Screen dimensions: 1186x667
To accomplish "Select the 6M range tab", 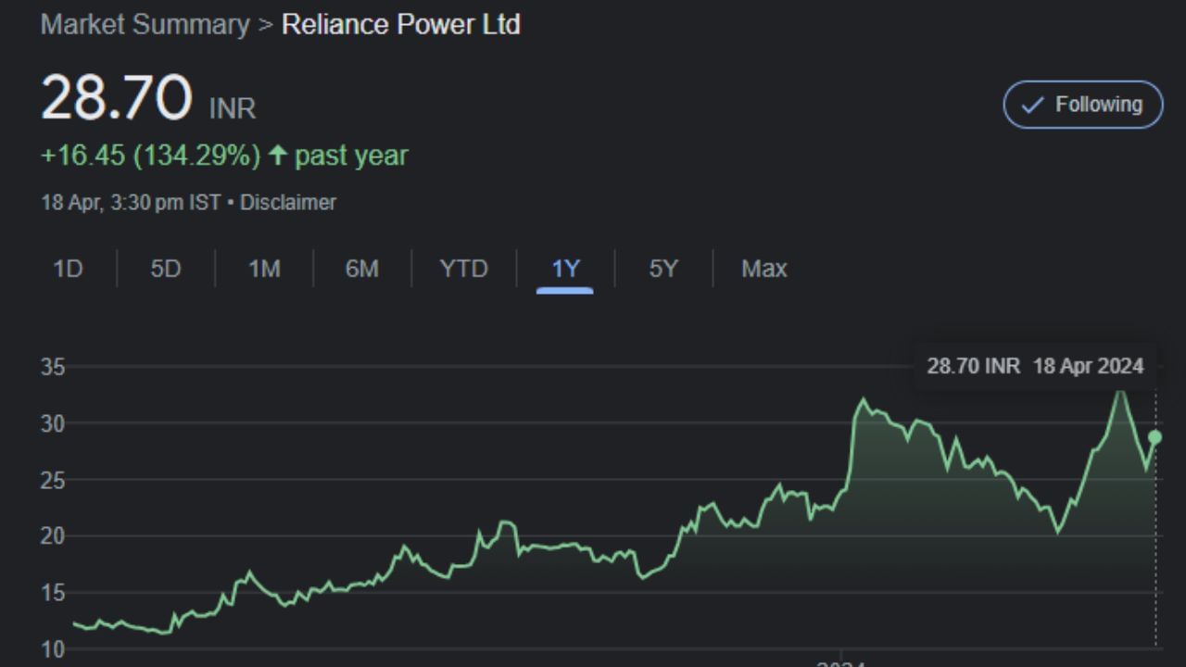I will (362, 269).
